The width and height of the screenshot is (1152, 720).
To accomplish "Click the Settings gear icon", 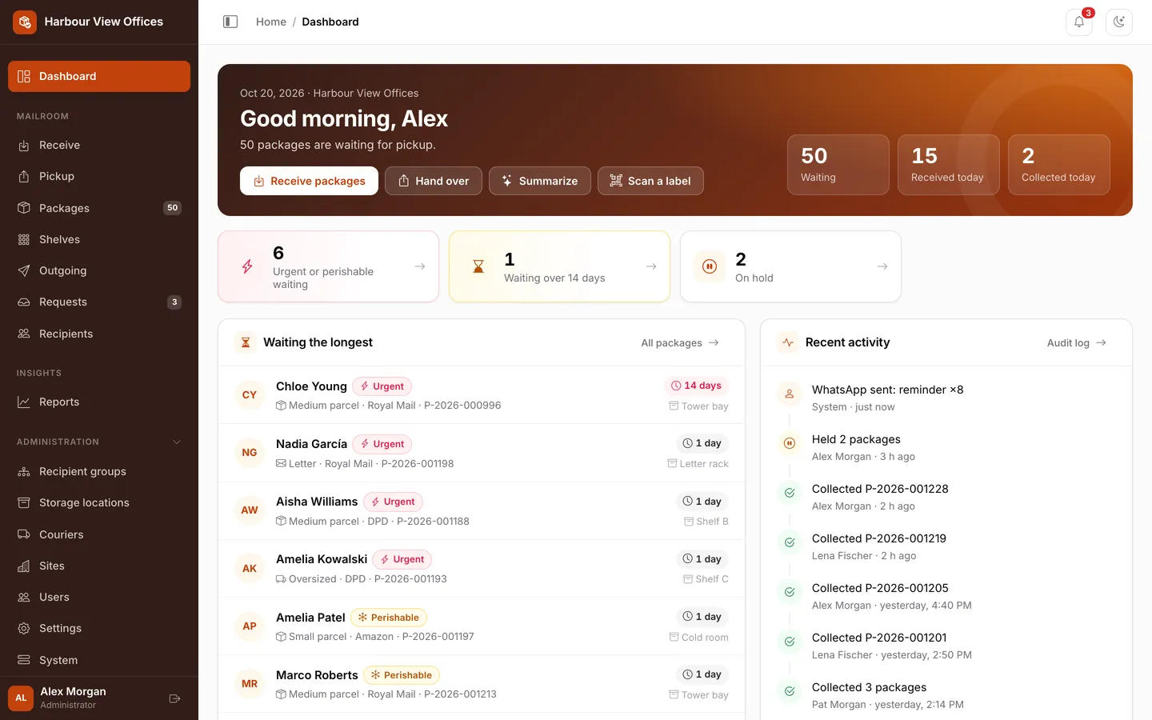I will (24, 628).
